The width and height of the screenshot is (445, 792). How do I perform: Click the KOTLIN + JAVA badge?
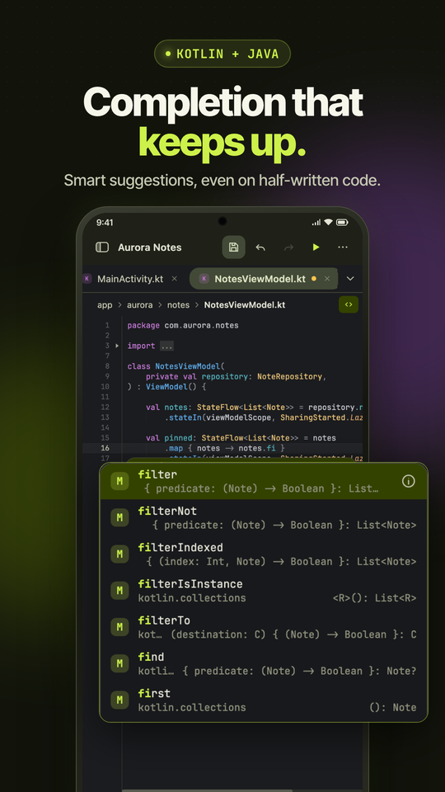tap(222, 54)
